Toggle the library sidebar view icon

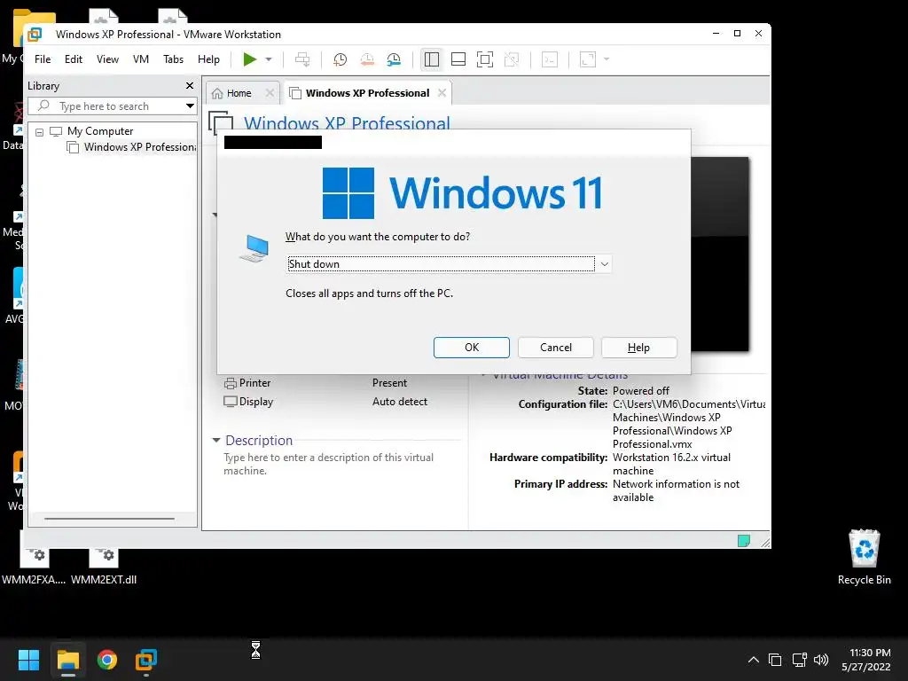(x=432, y=59)
